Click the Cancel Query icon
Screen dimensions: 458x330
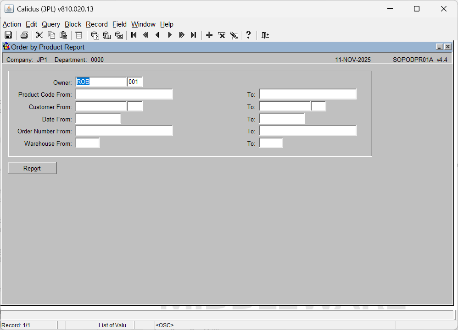point(119,35)
